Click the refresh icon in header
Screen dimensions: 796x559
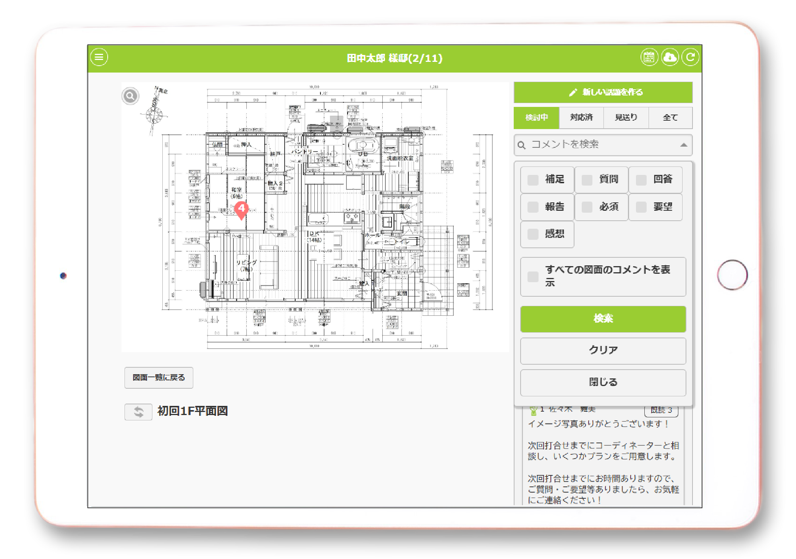click(x=690, y=58)
